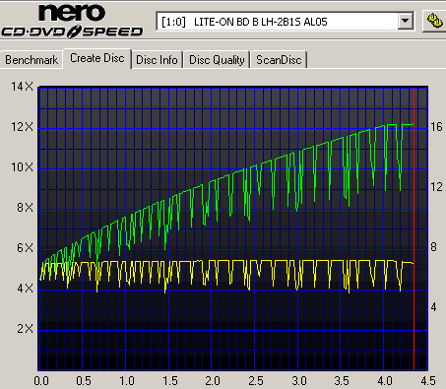
Task: Click the 14X label on speed axis
Action: [22, 87]
